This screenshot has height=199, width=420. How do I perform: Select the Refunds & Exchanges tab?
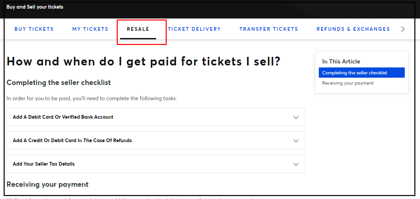[353, 29]
